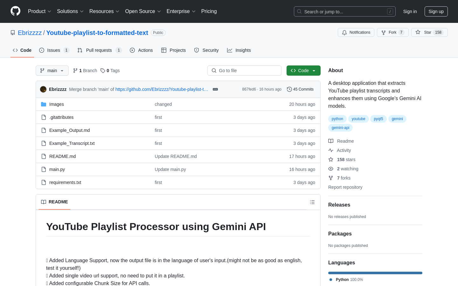Click the README.md file icon
Screen dimensions: 458x286
click(x=44, y=156)
